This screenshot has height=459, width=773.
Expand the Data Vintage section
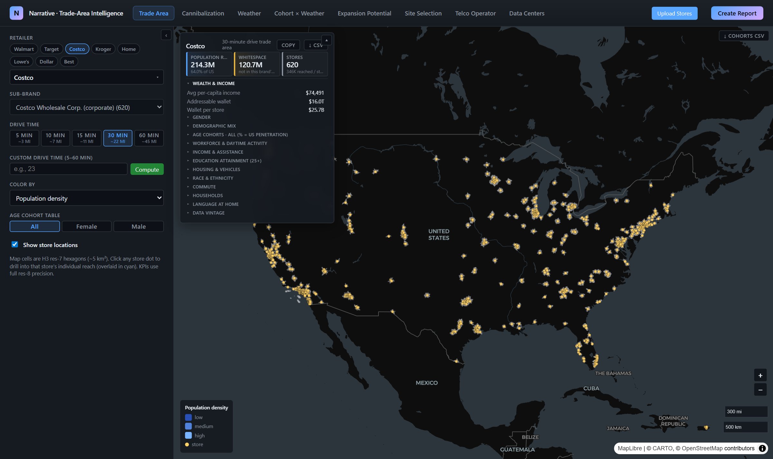[x=208, y=213]
